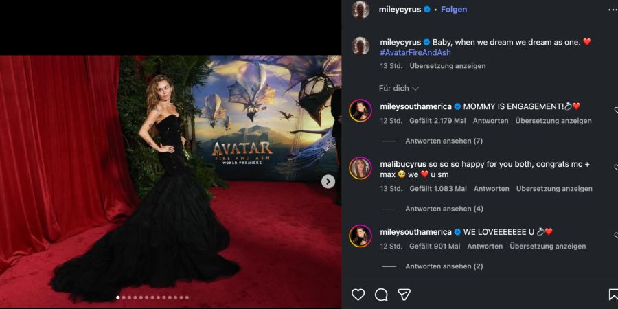This screenshot has width=618, height=309.
Task: Click the Folgen follow button
Action: point(454,10)
